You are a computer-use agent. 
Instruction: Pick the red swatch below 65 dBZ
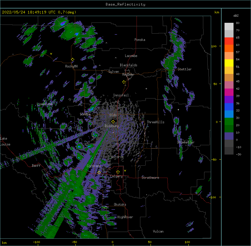click(x=229, y=41)
